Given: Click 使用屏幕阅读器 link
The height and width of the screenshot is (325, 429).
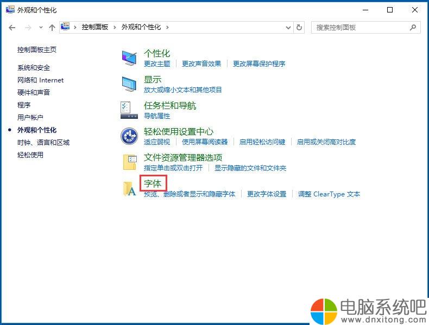Looking at the screenshot, I should [205, 142].
